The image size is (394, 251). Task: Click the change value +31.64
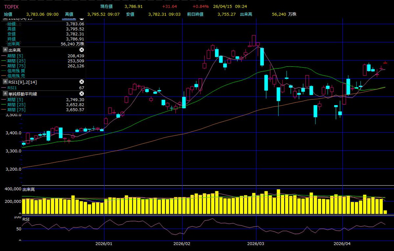pyautogui.click(x=169, y=7)
